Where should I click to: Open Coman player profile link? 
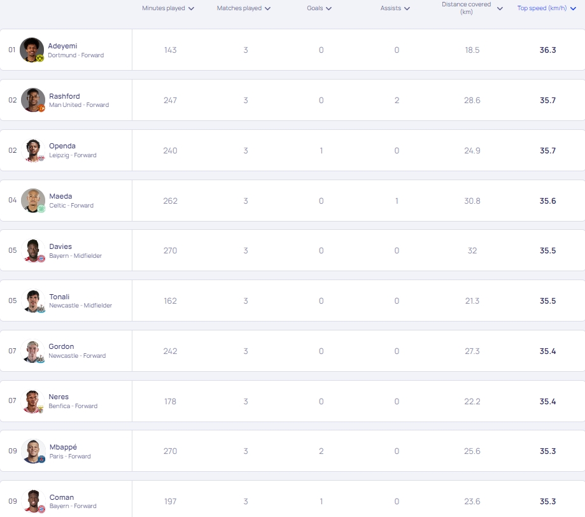click(62, 497)
